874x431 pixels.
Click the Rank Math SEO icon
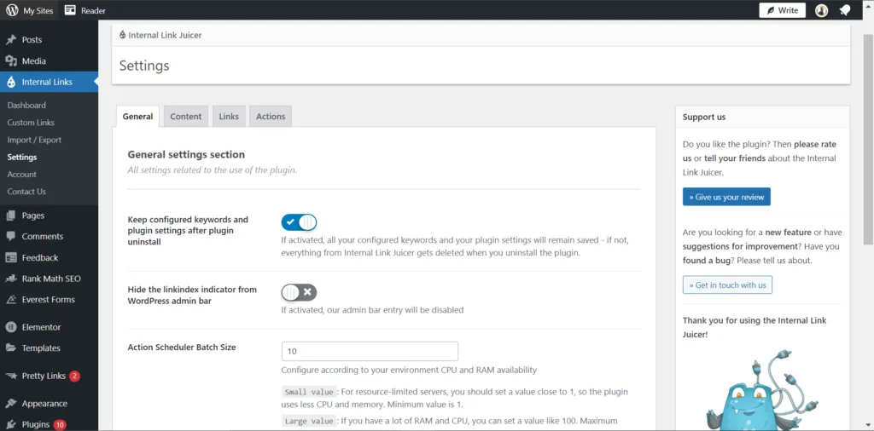[11, 279]
